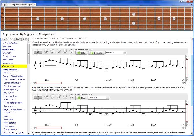
Task: Go to the PREV page
Action: (x=19, y=39)
